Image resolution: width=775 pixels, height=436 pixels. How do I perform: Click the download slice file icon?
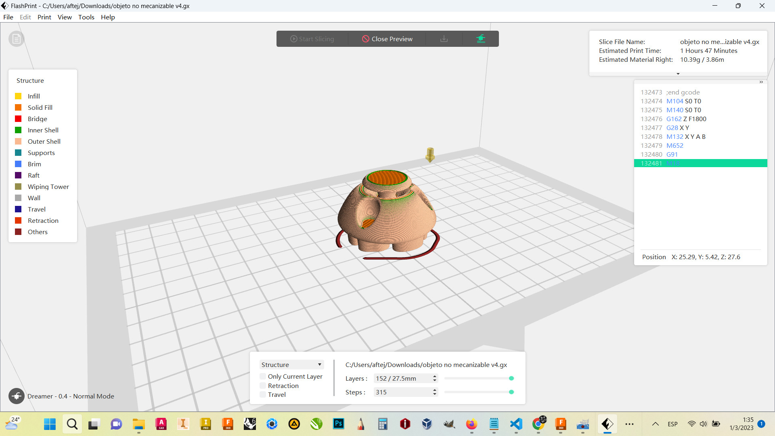coord(444,39)
